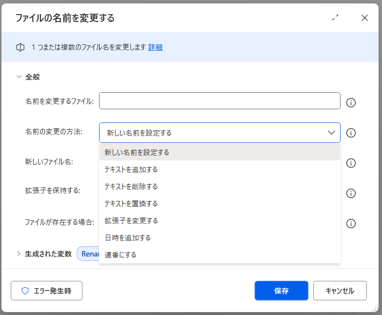Click info icon for ファイルが存在する場合 row
Screen dimensions: 382x315
click(350, 223)
